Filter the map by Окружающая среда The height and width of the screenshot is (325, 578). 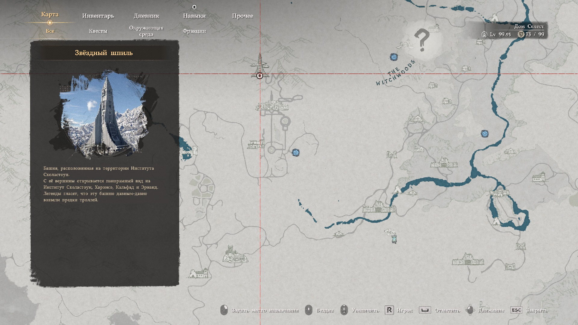(x=146, y=31)
